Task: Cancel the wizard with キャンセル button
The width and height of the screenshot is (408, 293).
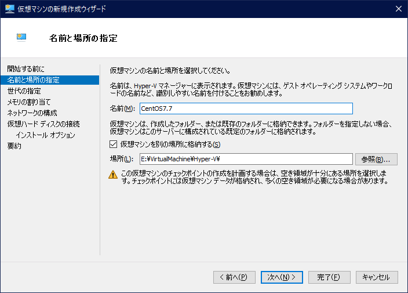Action: [x=377, y=277]
